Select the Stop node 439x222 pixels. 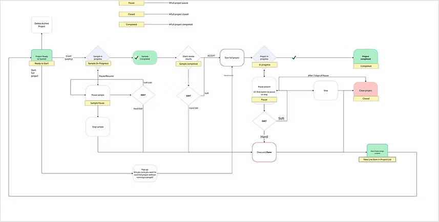point(326,91)
